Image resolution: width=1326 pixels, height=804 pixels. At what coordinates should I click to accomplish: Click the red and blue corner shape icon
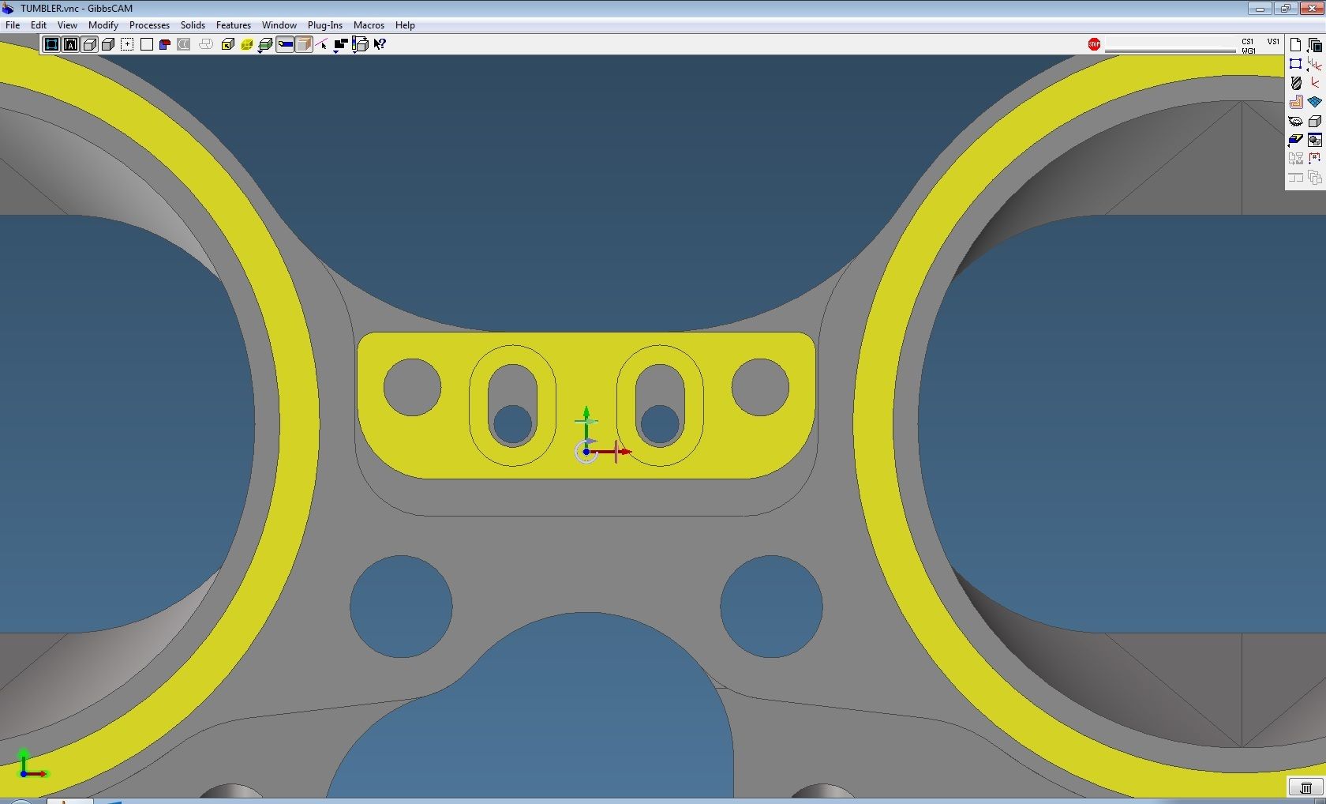165,44
